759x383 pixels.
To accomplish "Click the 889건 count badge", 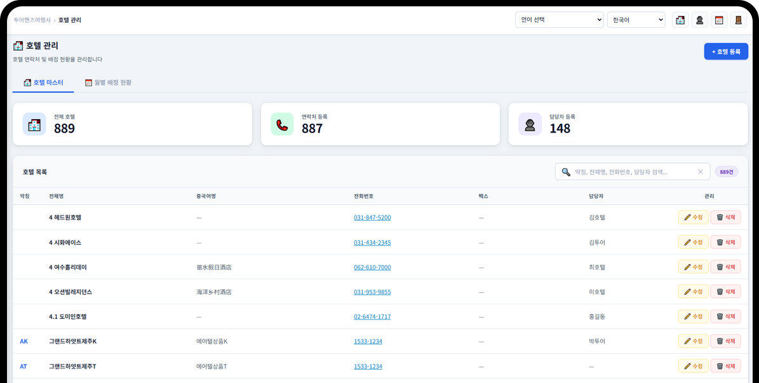I will pyautogui.click(x=726, y=172).
